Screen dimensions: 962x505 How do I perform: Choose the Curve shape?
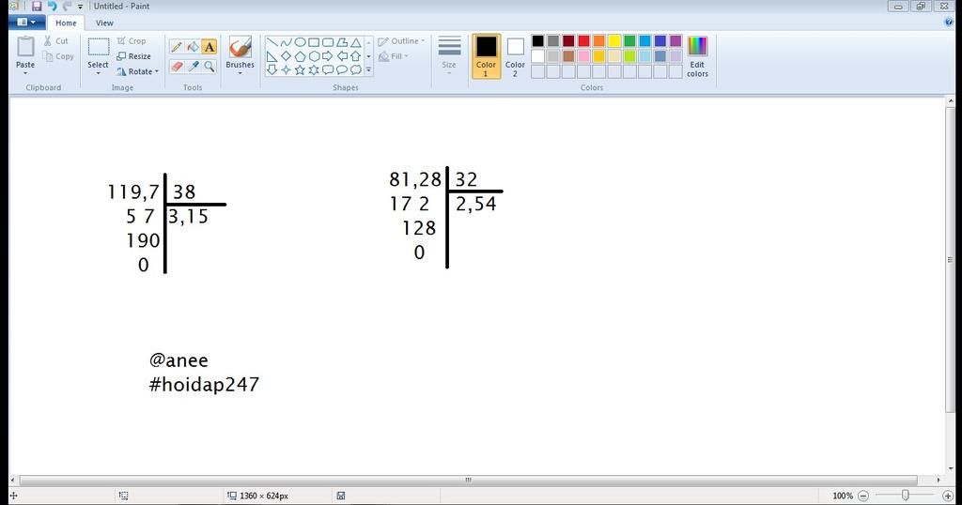[x=286, y=42]
